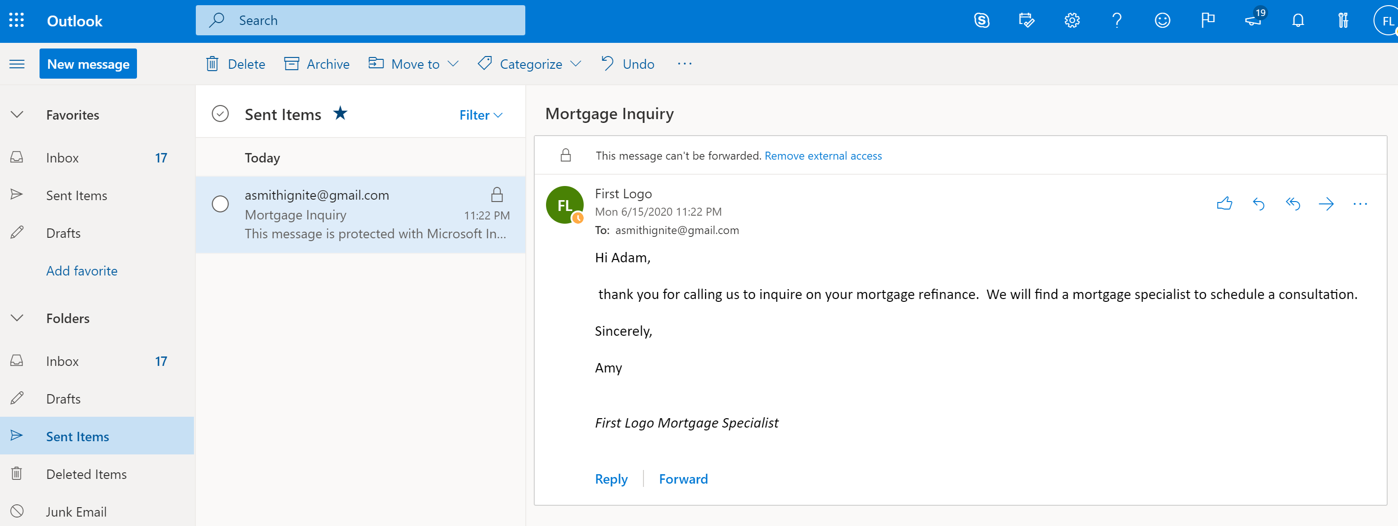Click the Search bar input field
The width and height of the screenshot is (1398, 526).
[x=360, y=20]
